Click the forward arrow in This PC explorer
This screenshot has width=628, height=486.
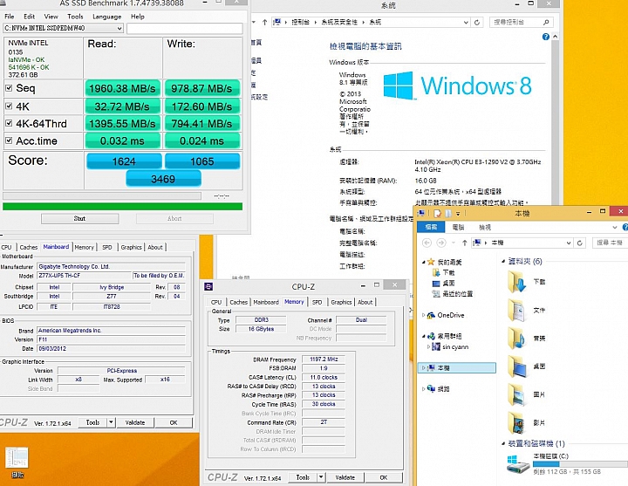pos(441,243)
